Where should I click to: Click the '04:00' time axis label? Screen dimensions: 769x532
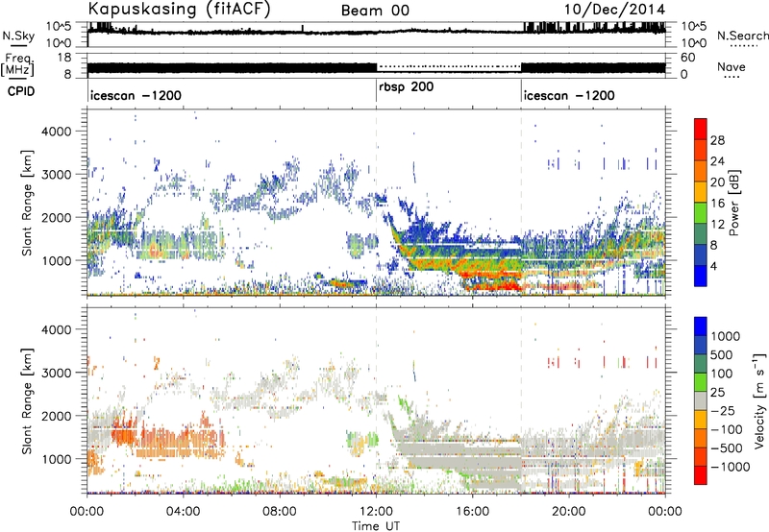pos(183,512)
